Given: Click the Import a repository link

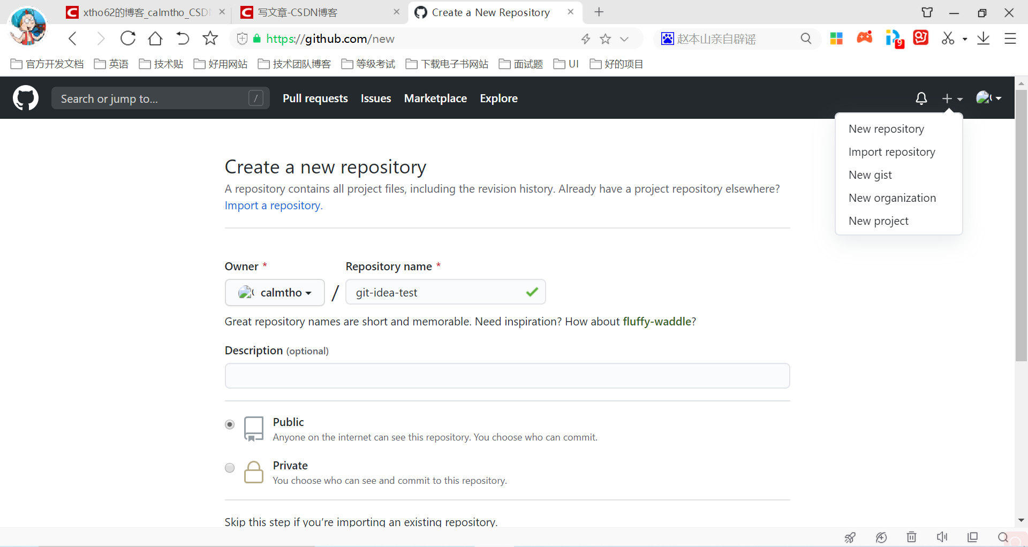Looking at the screenshot, I should coord(274,206).
